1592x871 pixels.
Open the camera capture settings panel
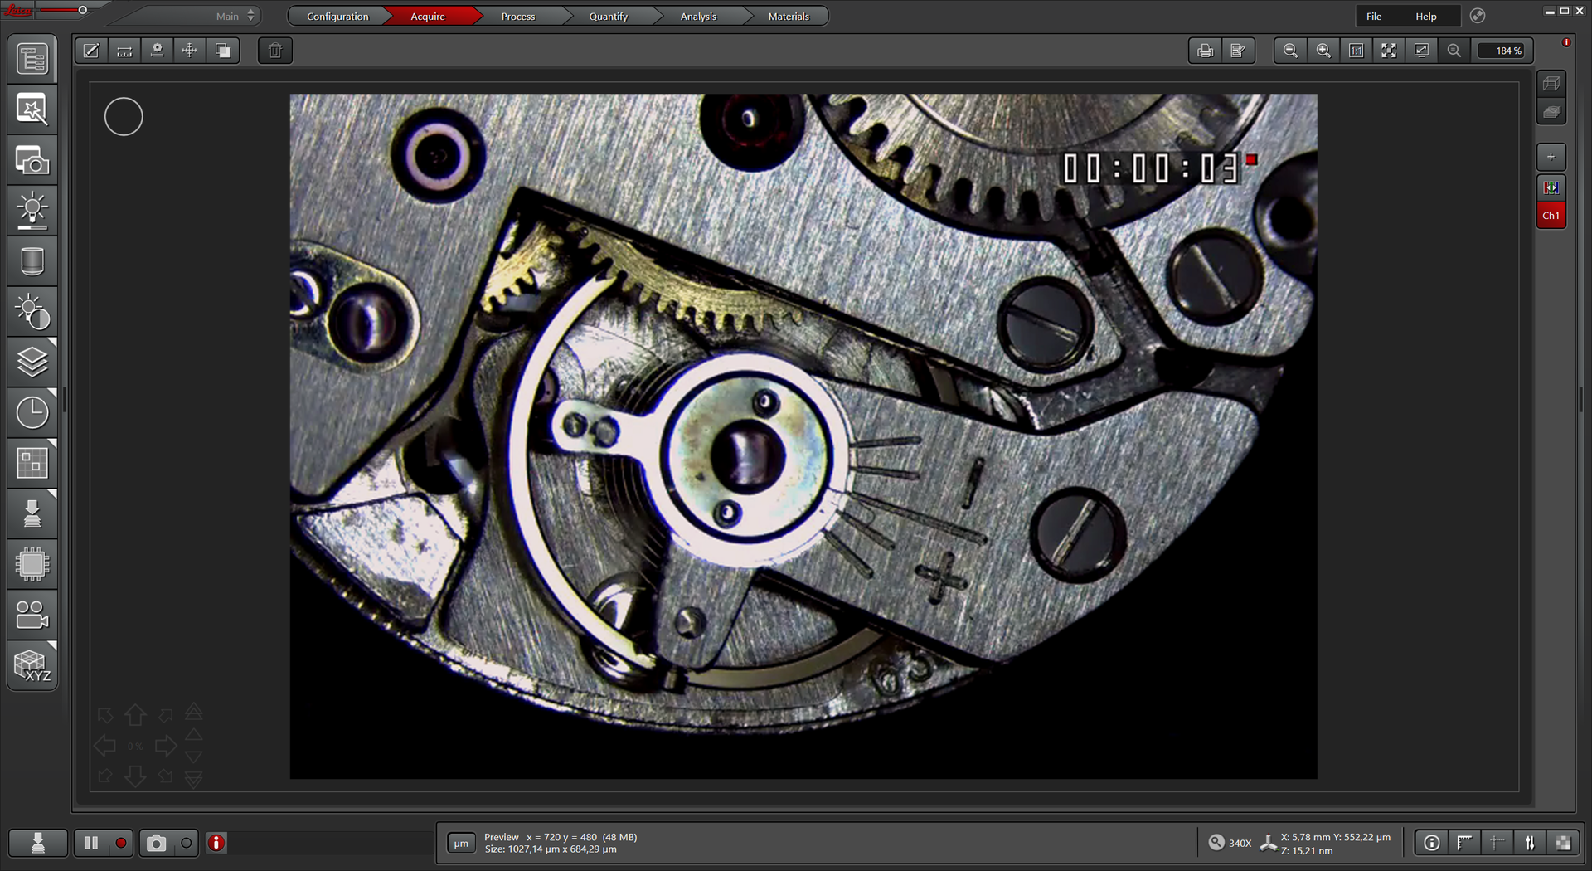click(32, 159)
